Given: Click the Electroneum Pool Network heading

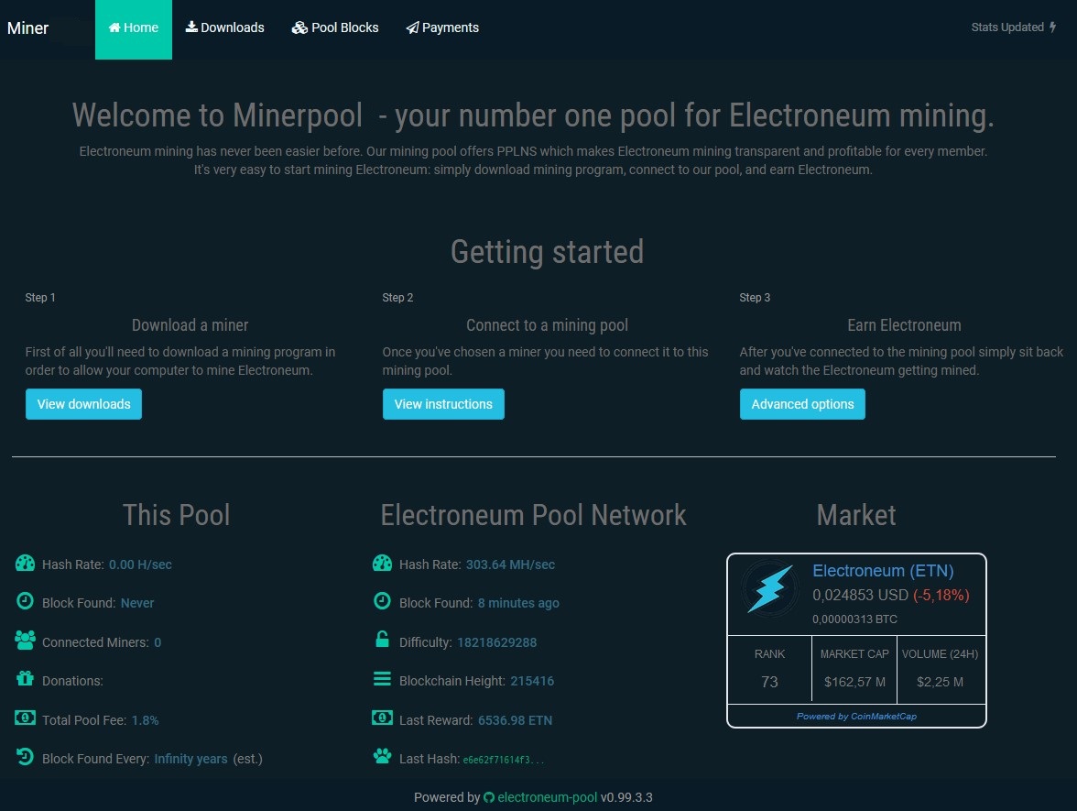Looking at the screenshot, I should pos(534,515).
